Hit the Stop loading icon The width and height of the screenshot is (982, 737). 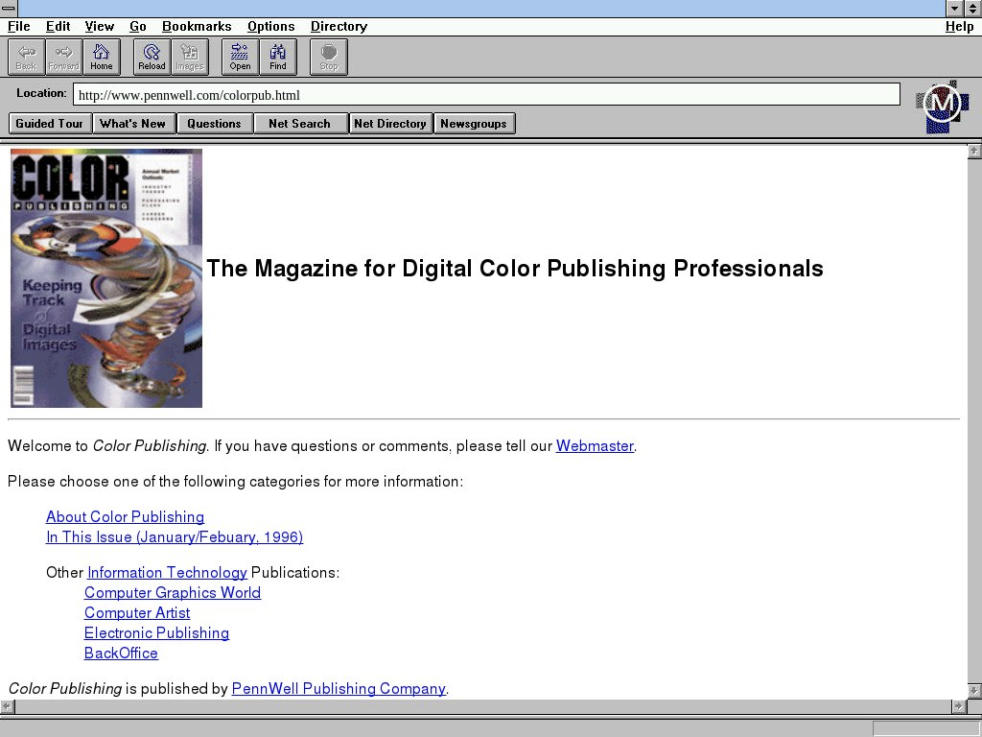pos(329,57)
